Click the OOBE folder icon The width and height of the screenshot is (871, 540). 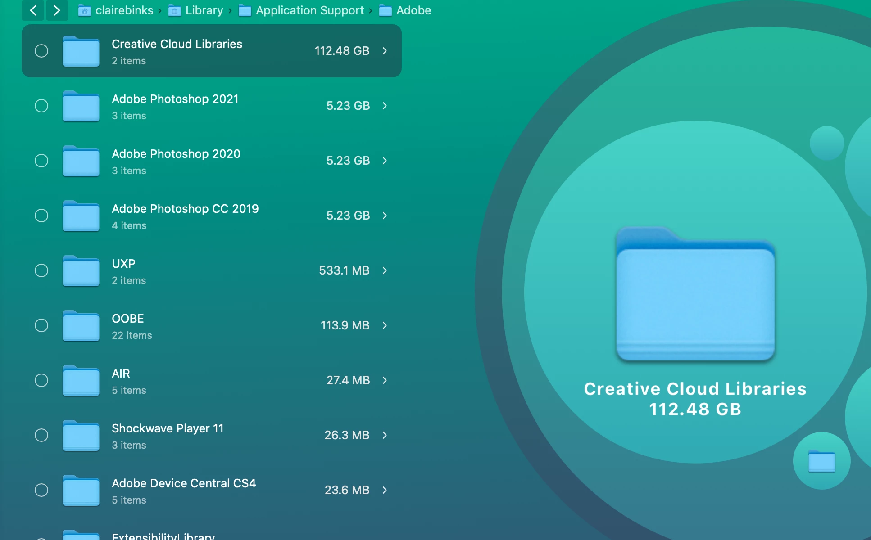pos(81,326)
